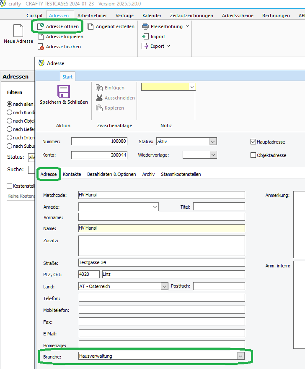305x369 pixels.
Task: Click the Telefon input field
Action: (x=162, y=298)
